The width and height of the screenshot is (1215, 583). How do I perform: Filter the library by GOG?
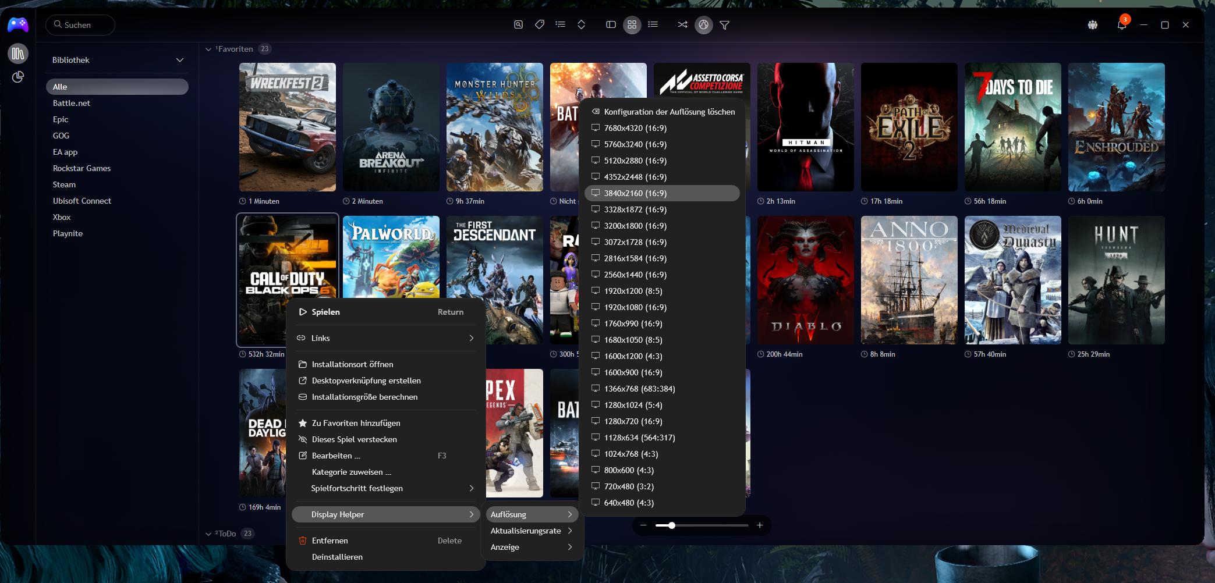pos(117,136)
